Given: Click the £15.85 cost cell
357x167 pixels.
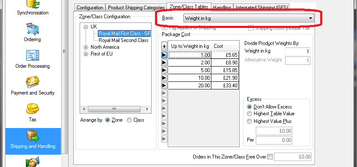Looking at the screenshot, I should coord(225,70).
